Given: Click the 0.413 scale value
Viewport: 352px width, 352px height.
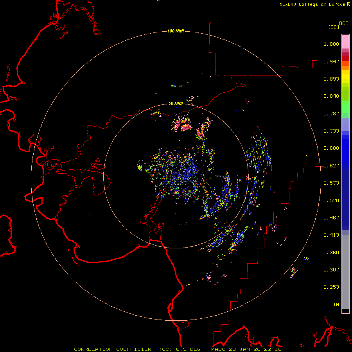Looking at the screenshot, I should coord(331,235).
